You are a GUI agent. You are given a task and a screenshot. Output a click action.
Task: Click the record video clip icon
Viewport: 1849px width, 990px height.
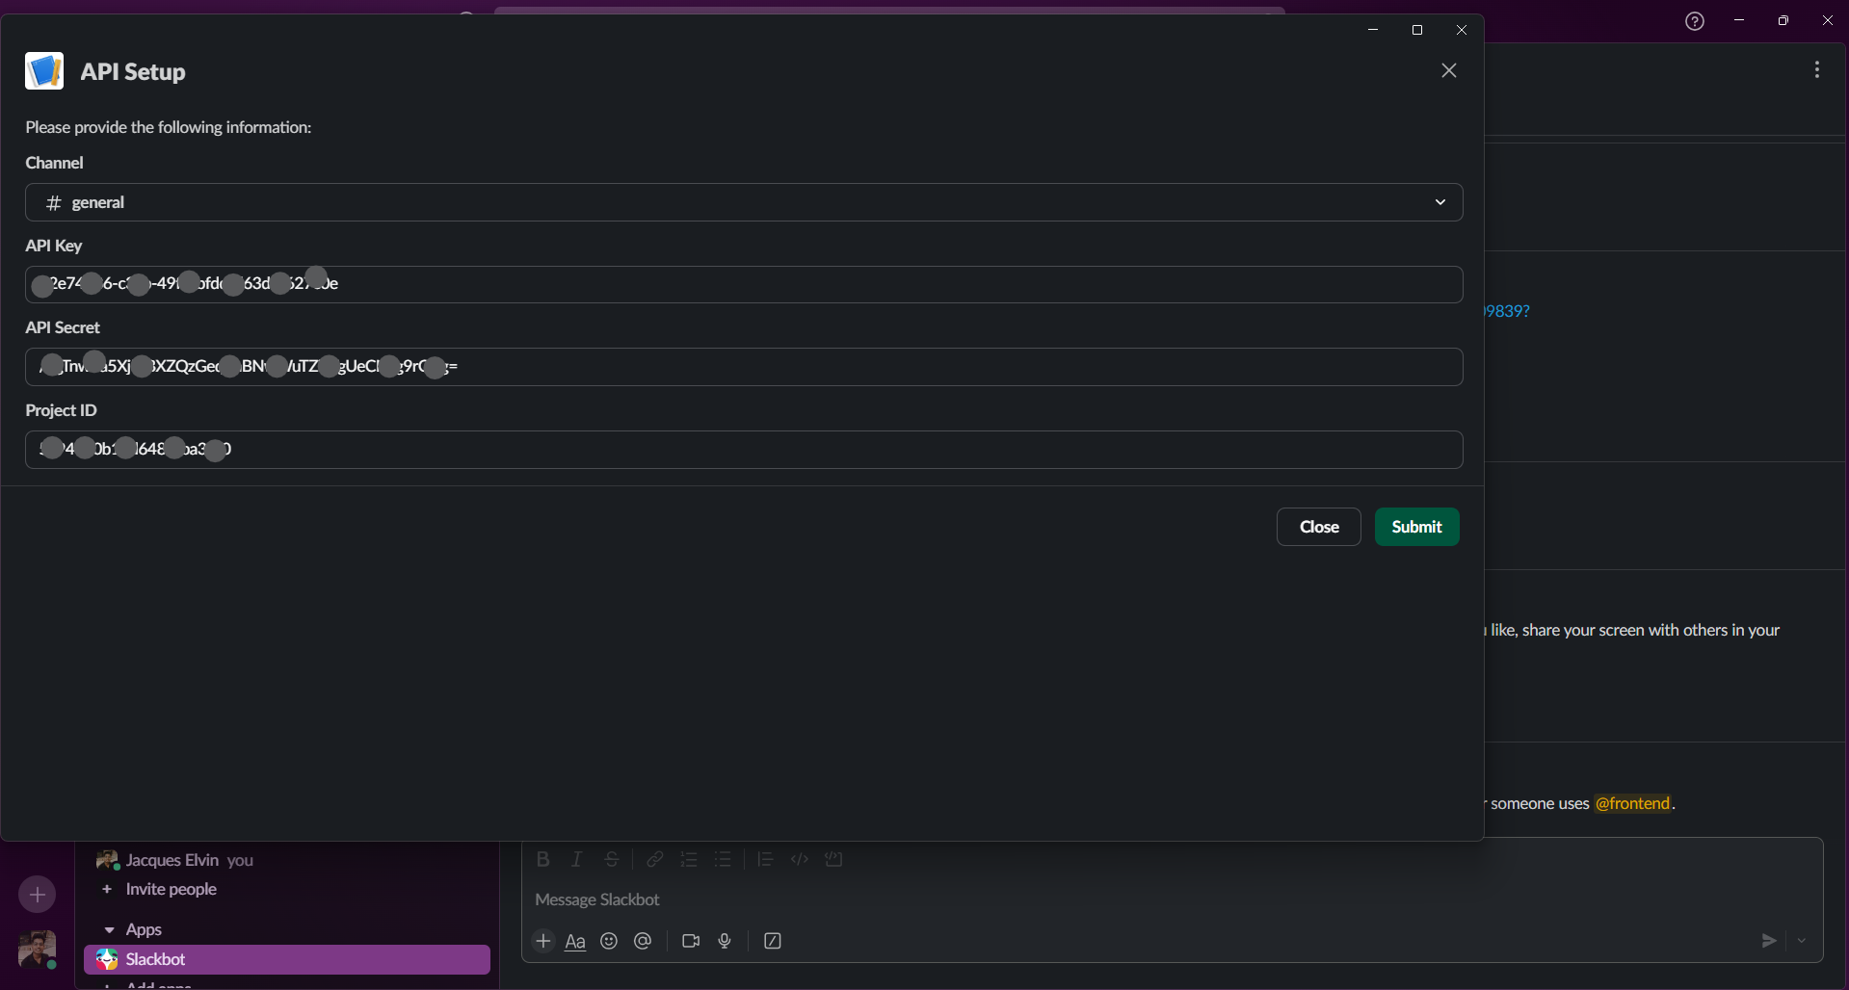[691, 941]
